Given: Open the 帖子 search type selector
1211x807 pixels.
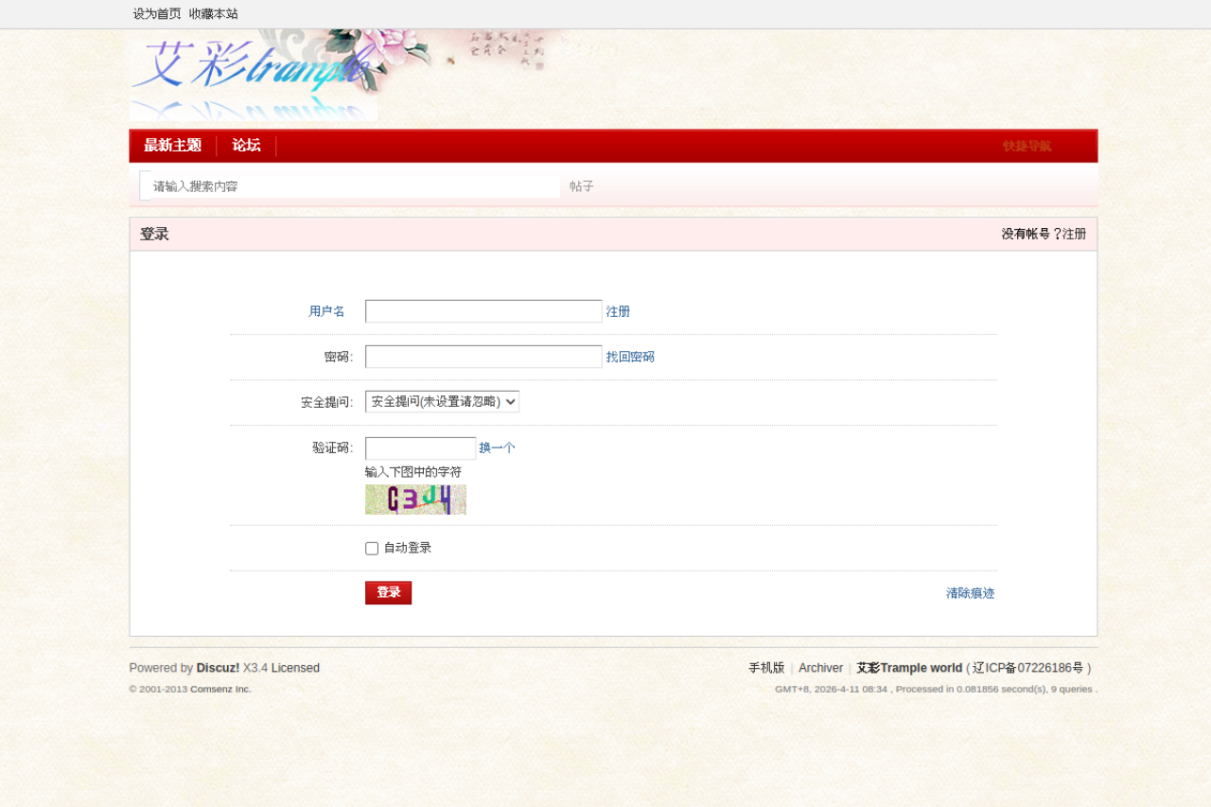Looking at the screenshot, I should 582,186.
